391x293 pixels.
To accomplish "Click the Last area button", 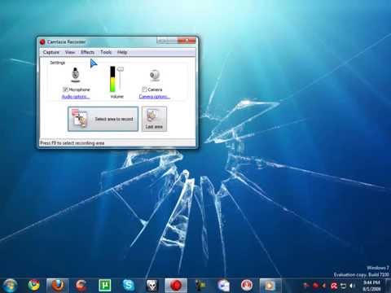I will click(x=154, y=119).
